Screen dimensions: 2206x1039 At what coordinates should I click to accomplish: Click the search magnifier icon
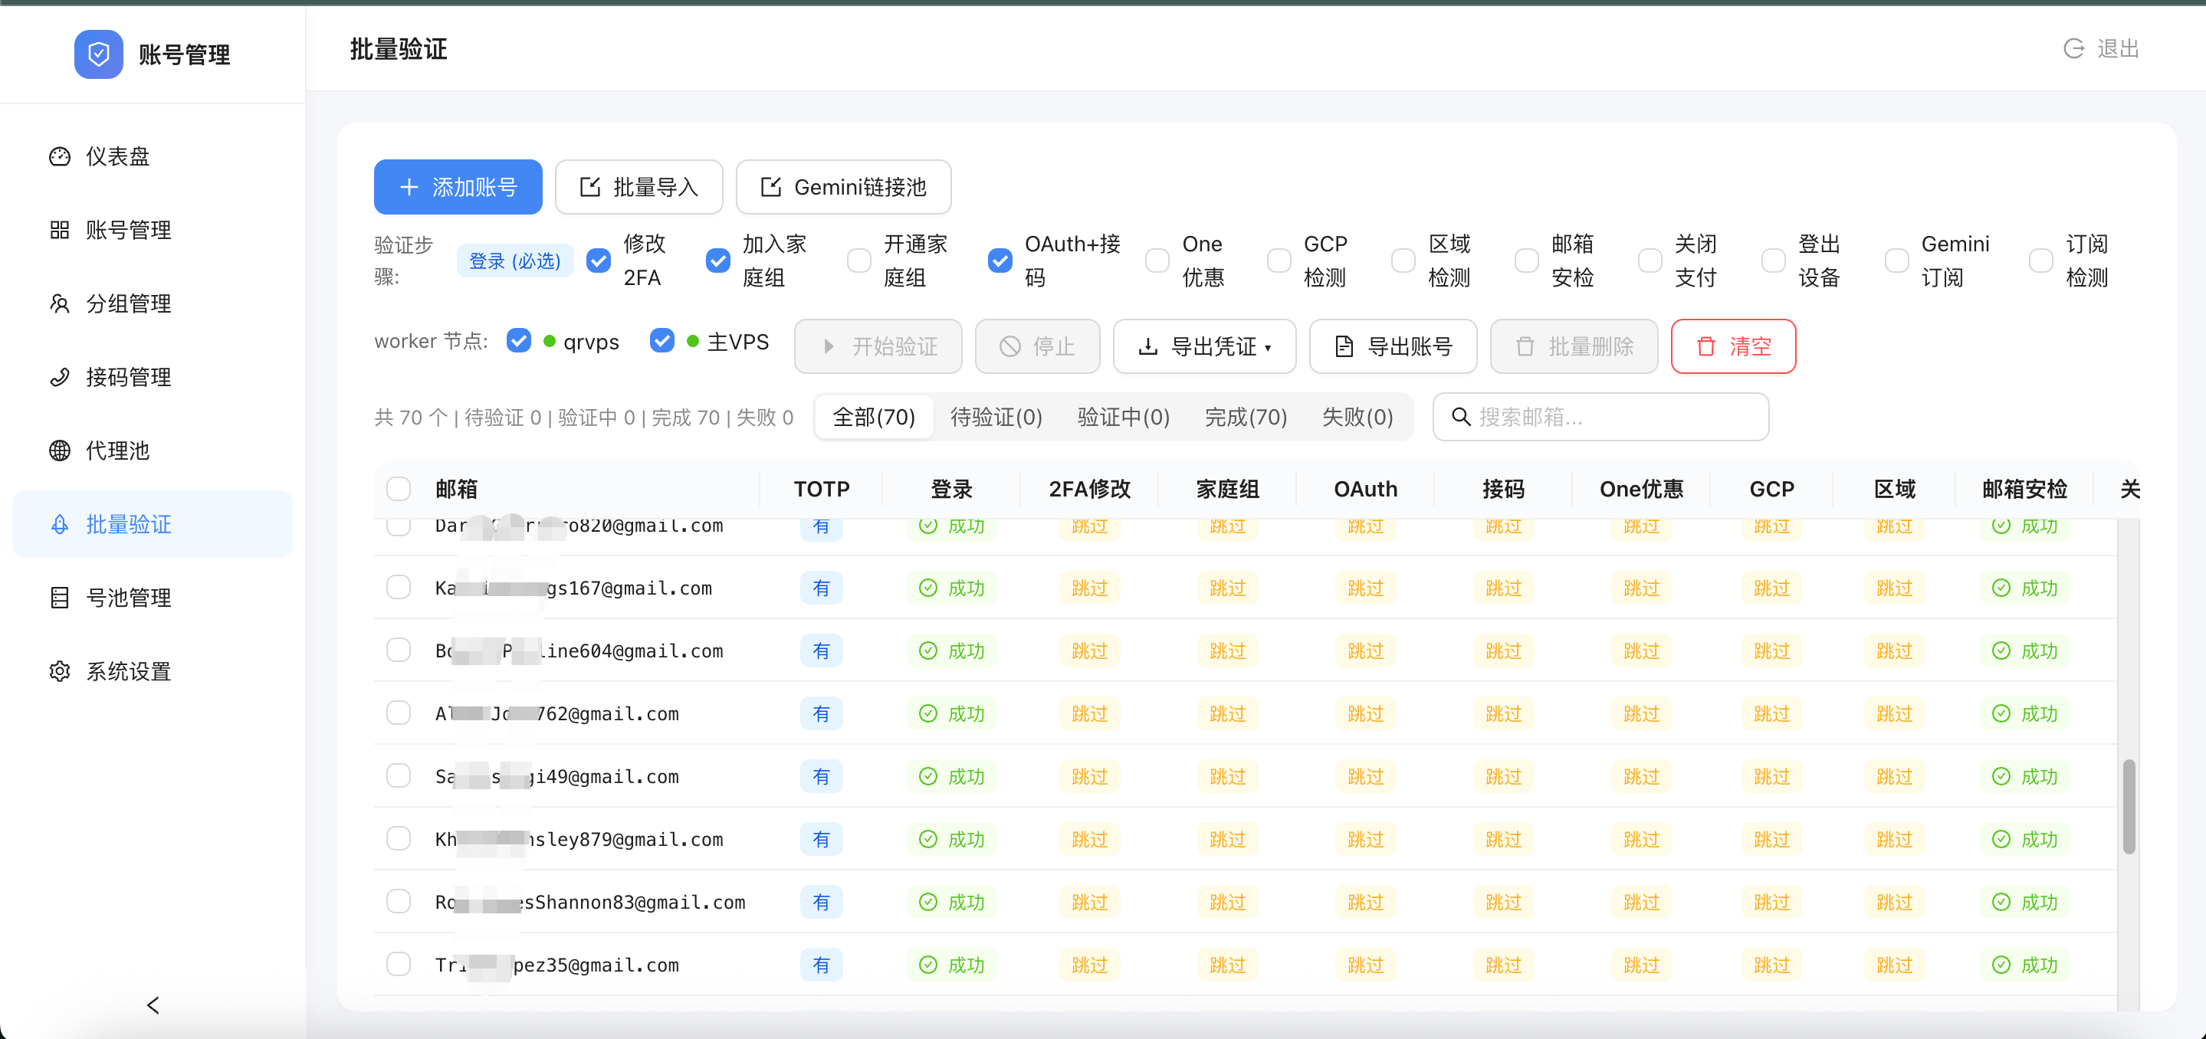tap(1461, 417)
